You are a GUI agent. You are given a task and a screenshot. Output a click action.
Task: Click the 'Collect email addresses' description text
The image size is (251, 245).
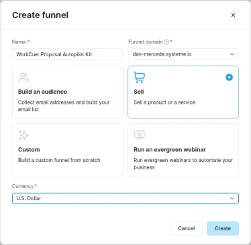pyautogui.click(x=64, y=106)
